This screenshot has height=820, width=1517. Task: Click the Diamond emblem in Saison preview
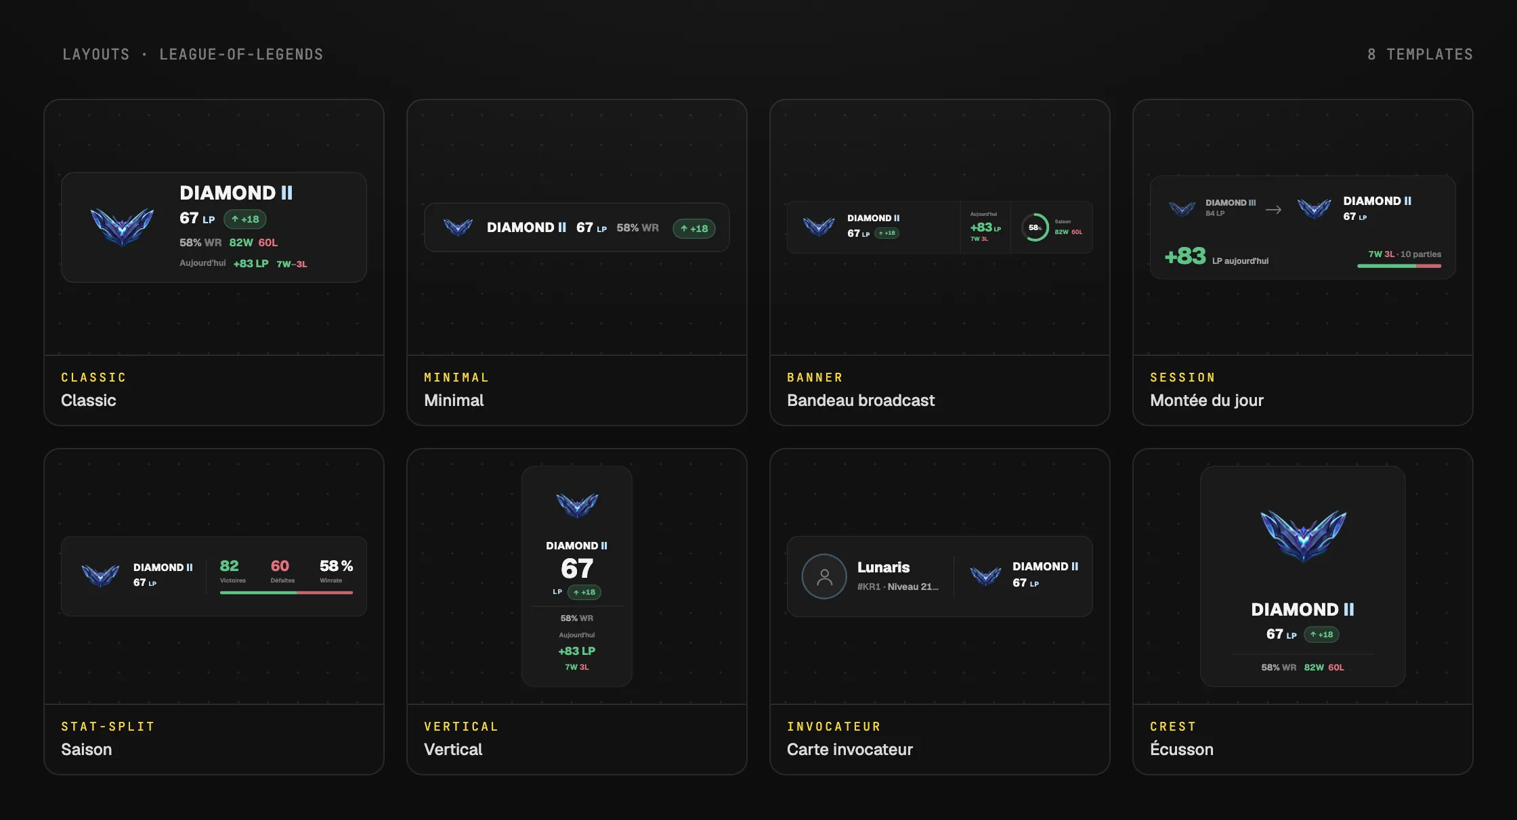100,575
